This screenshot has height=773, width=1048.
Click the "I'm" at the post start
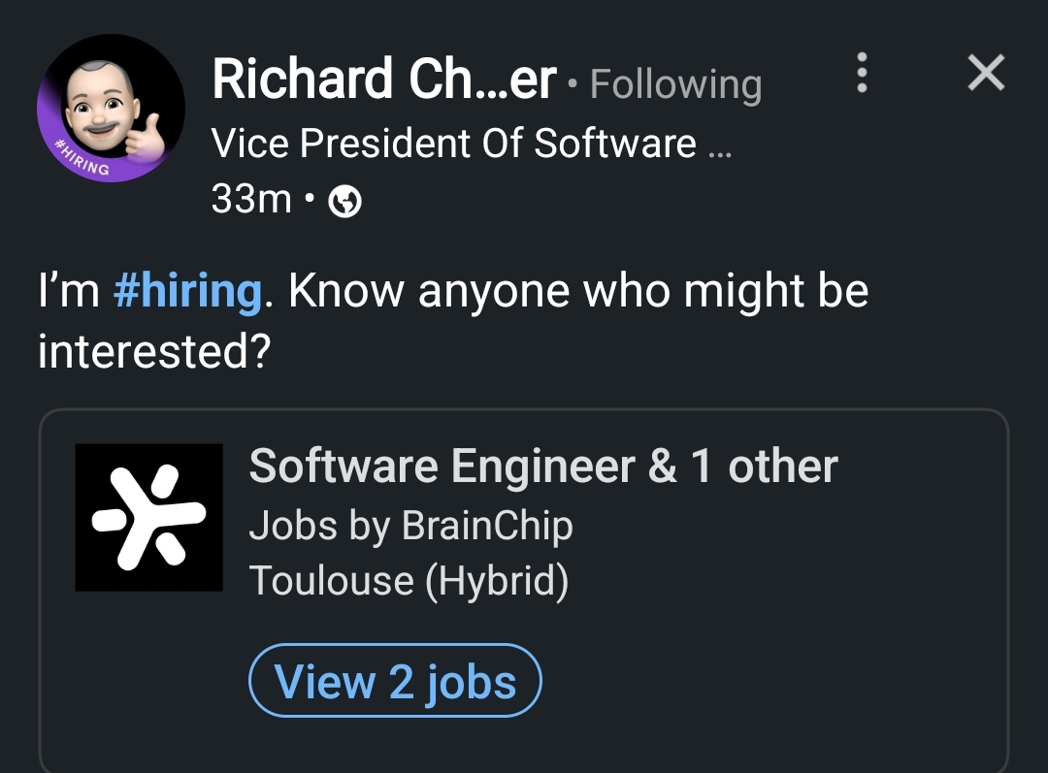pos(68,291)
